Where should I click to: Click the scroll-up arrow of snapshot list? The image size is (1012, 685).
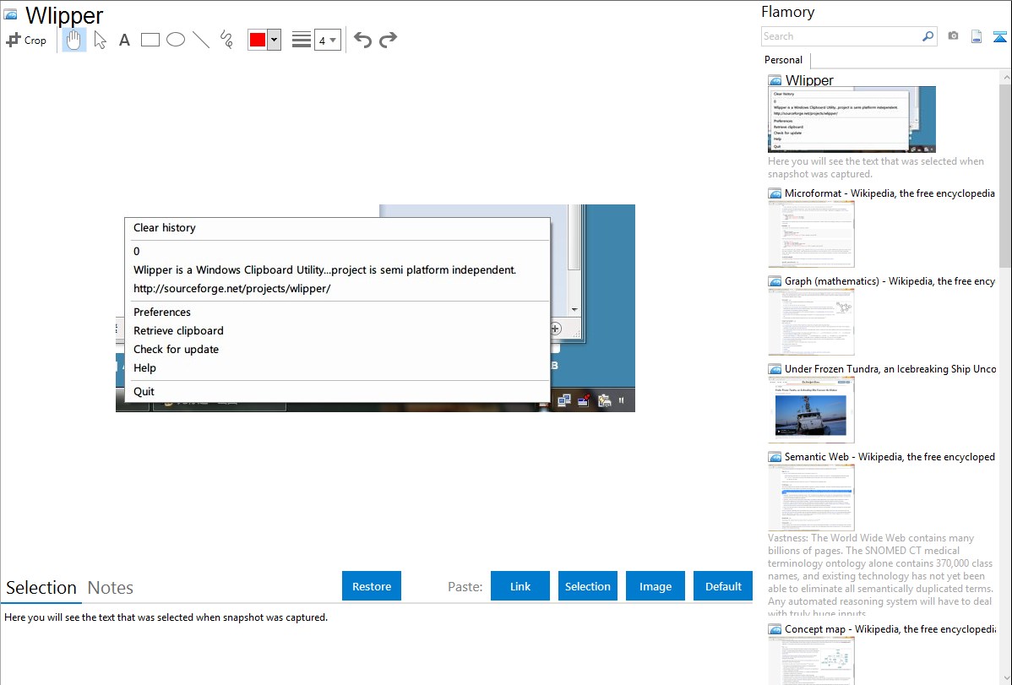[1005, 77]
